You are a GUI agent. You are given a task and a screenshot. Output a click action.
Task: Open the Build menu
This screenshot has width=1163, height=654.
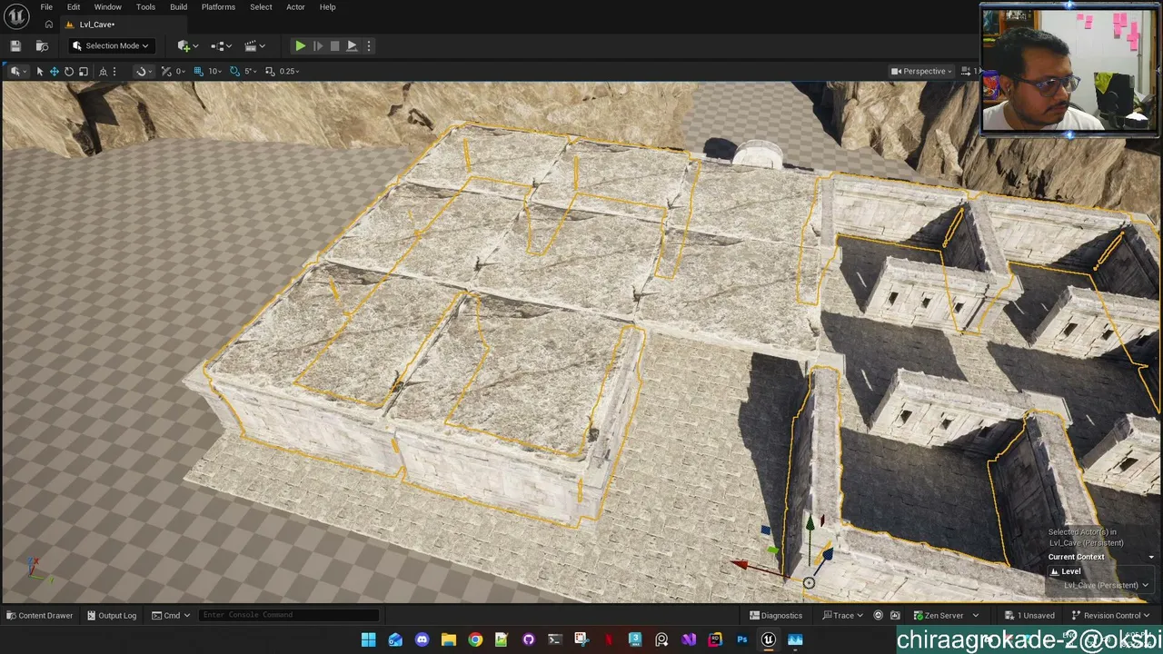pyautogui.click(x=178, y=7)
